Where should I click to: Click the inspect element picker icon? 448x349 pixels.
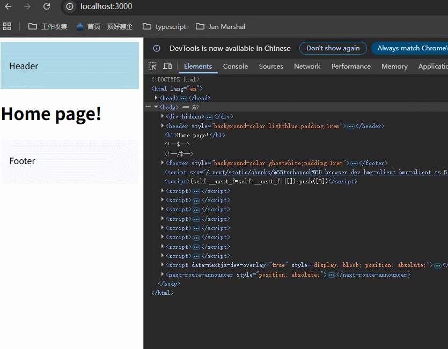coord(153,66)
